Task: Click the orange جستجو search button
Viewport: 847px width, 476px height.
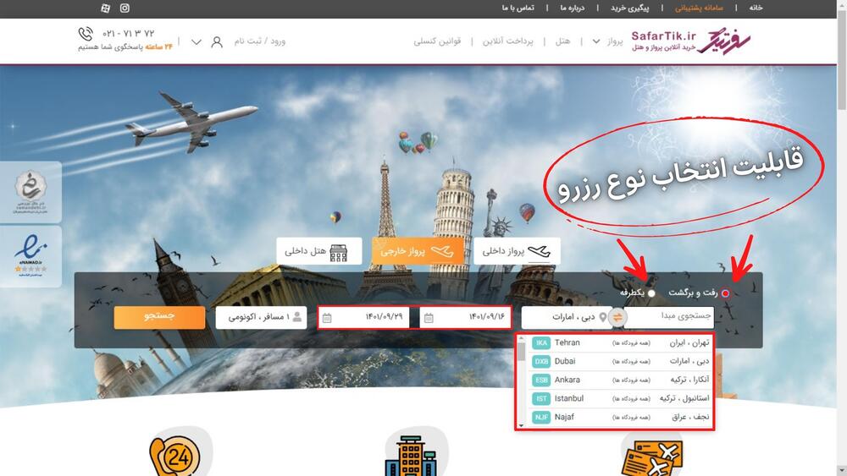Action: coord(159,318)
